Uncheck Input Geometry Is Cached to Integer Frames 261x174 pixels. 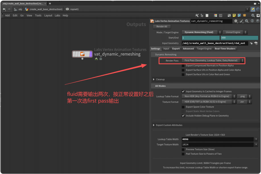pyautogui.click(x=183, y=92)
